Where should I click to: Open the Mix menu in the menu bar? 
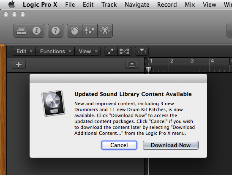190,5
